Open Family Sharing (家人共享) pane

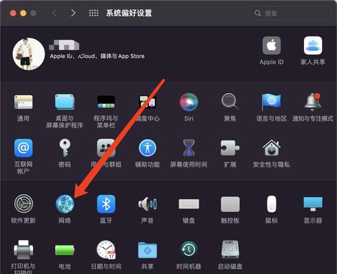coord(313,45)
